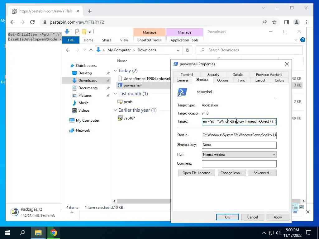The image size is (319, 239).
Task: Collapse Earlier this year group
Action: point(115,110)
